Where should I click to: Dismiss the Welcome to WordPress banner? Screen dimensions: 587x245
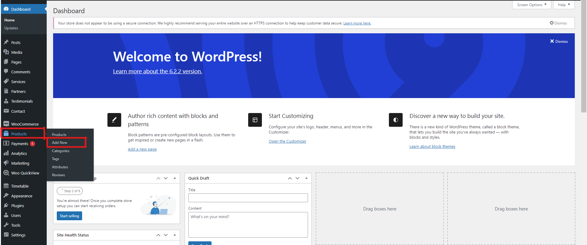pyautogui.click(x=559, y=41)
